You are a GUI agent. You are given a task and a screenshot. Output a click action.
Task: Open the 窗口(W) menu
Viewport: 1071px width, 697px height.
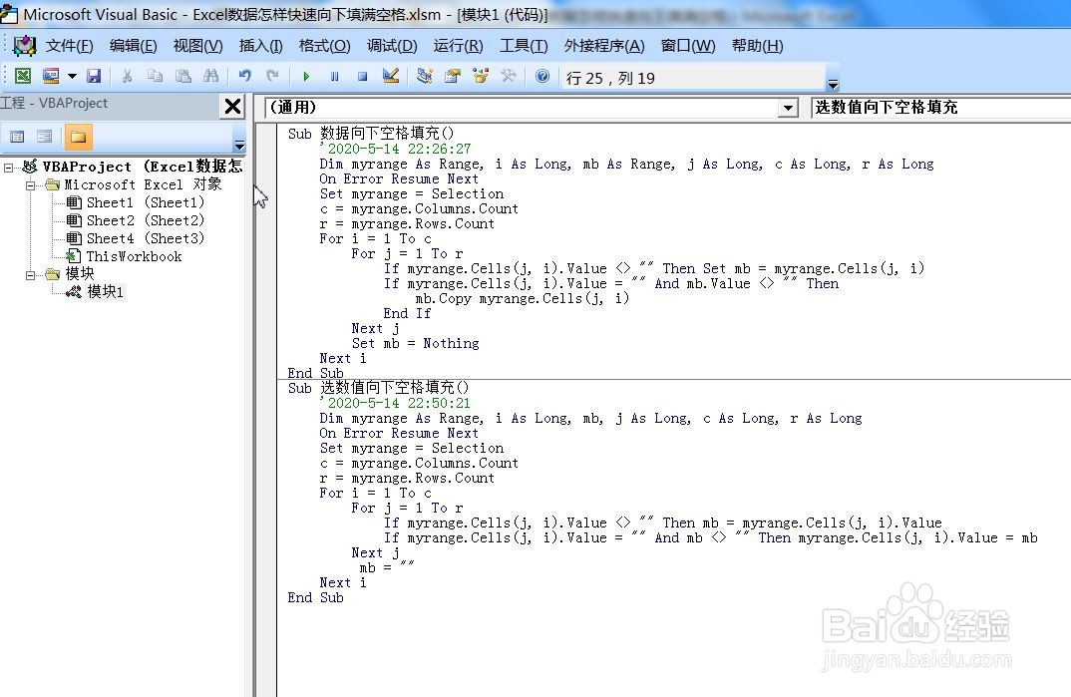point(688,46)
